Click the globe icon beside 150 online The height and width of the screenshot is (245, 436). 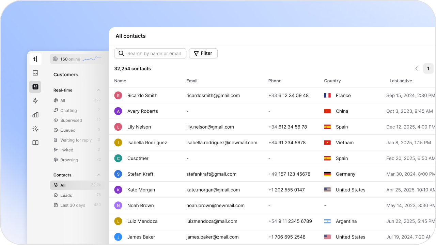point(54,59)
